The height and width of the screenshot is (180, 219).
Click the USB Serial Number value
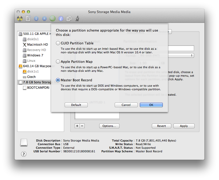coord(79,151)
